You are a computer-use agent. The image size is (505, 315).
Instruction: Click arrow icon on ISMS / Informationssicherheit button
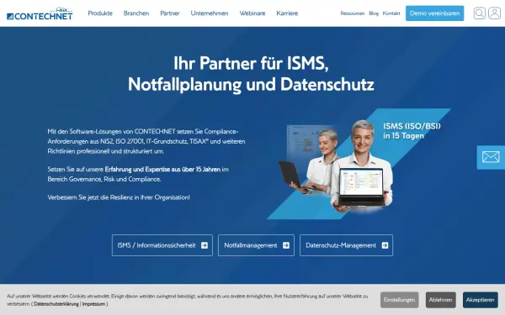tap(205, 245)
